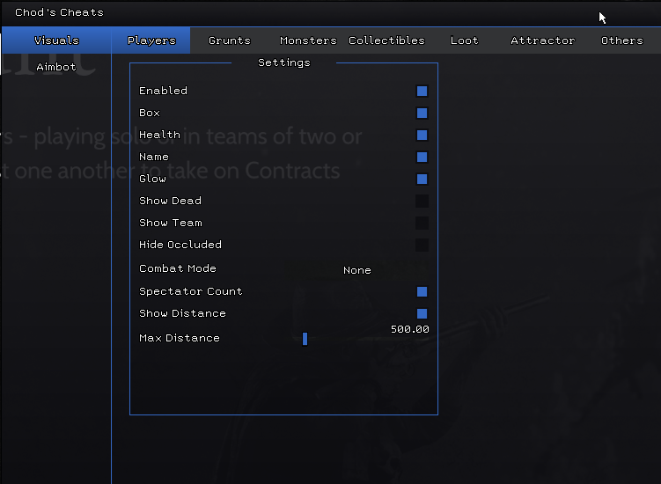Uncheck the Name option
This screenshot has width=661, height=484.
tap(422, 158)
